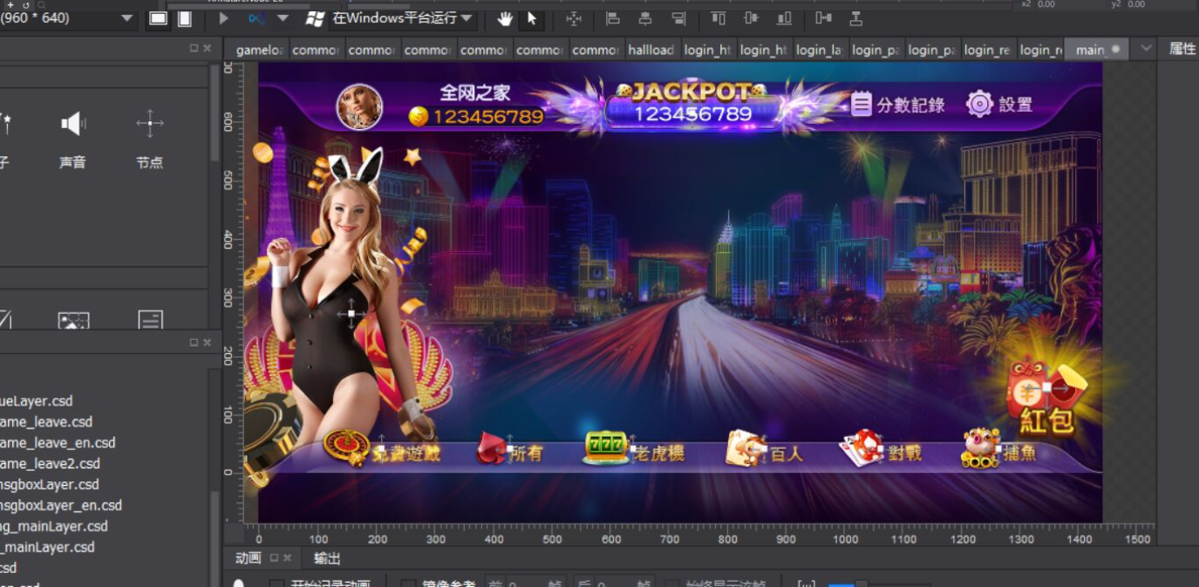Image resolution: width=1199 pixels, height=587 pixels.
Task: Switch to portrait orientation icon
Action: click(185, 18)
